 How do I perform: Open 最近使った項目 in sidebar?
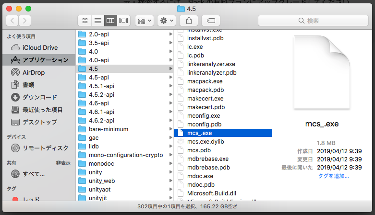click(x=39, y=110)
